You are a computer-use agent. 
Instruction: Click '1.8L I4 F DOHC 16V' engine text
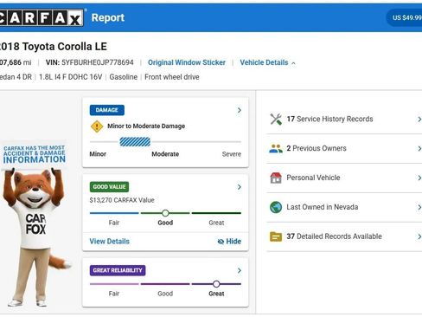70,77
